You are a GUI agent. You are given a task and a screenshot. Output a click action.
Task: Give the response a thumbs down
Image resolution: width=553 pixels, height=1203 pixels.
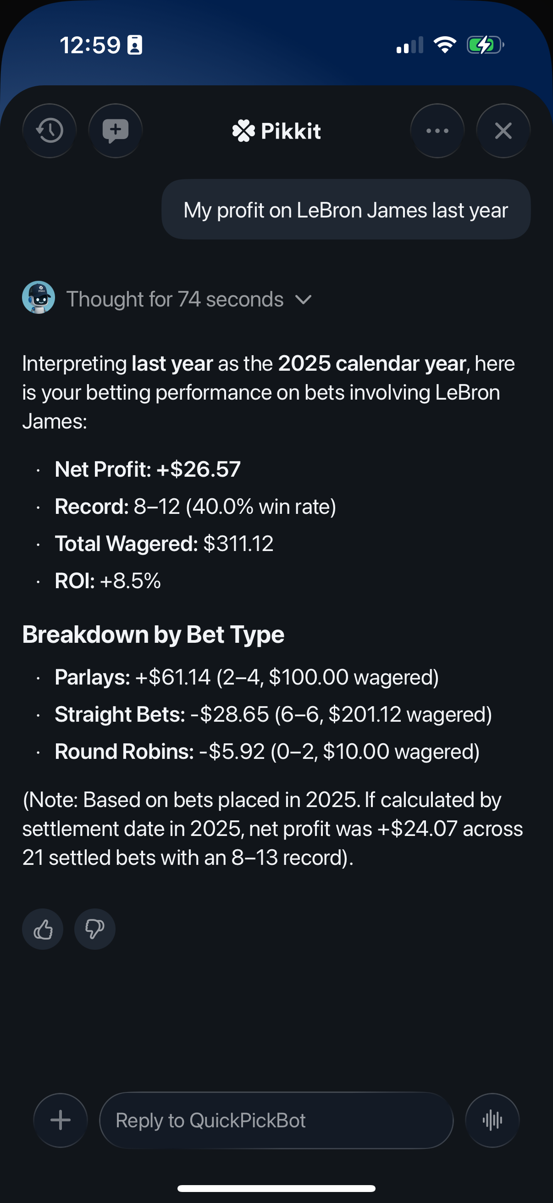click(95, 929)
